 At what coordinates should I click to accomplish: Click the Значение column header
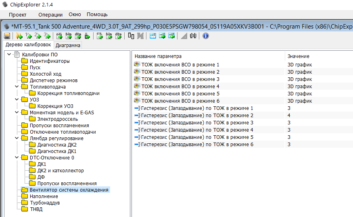click(x=299, y=56)
